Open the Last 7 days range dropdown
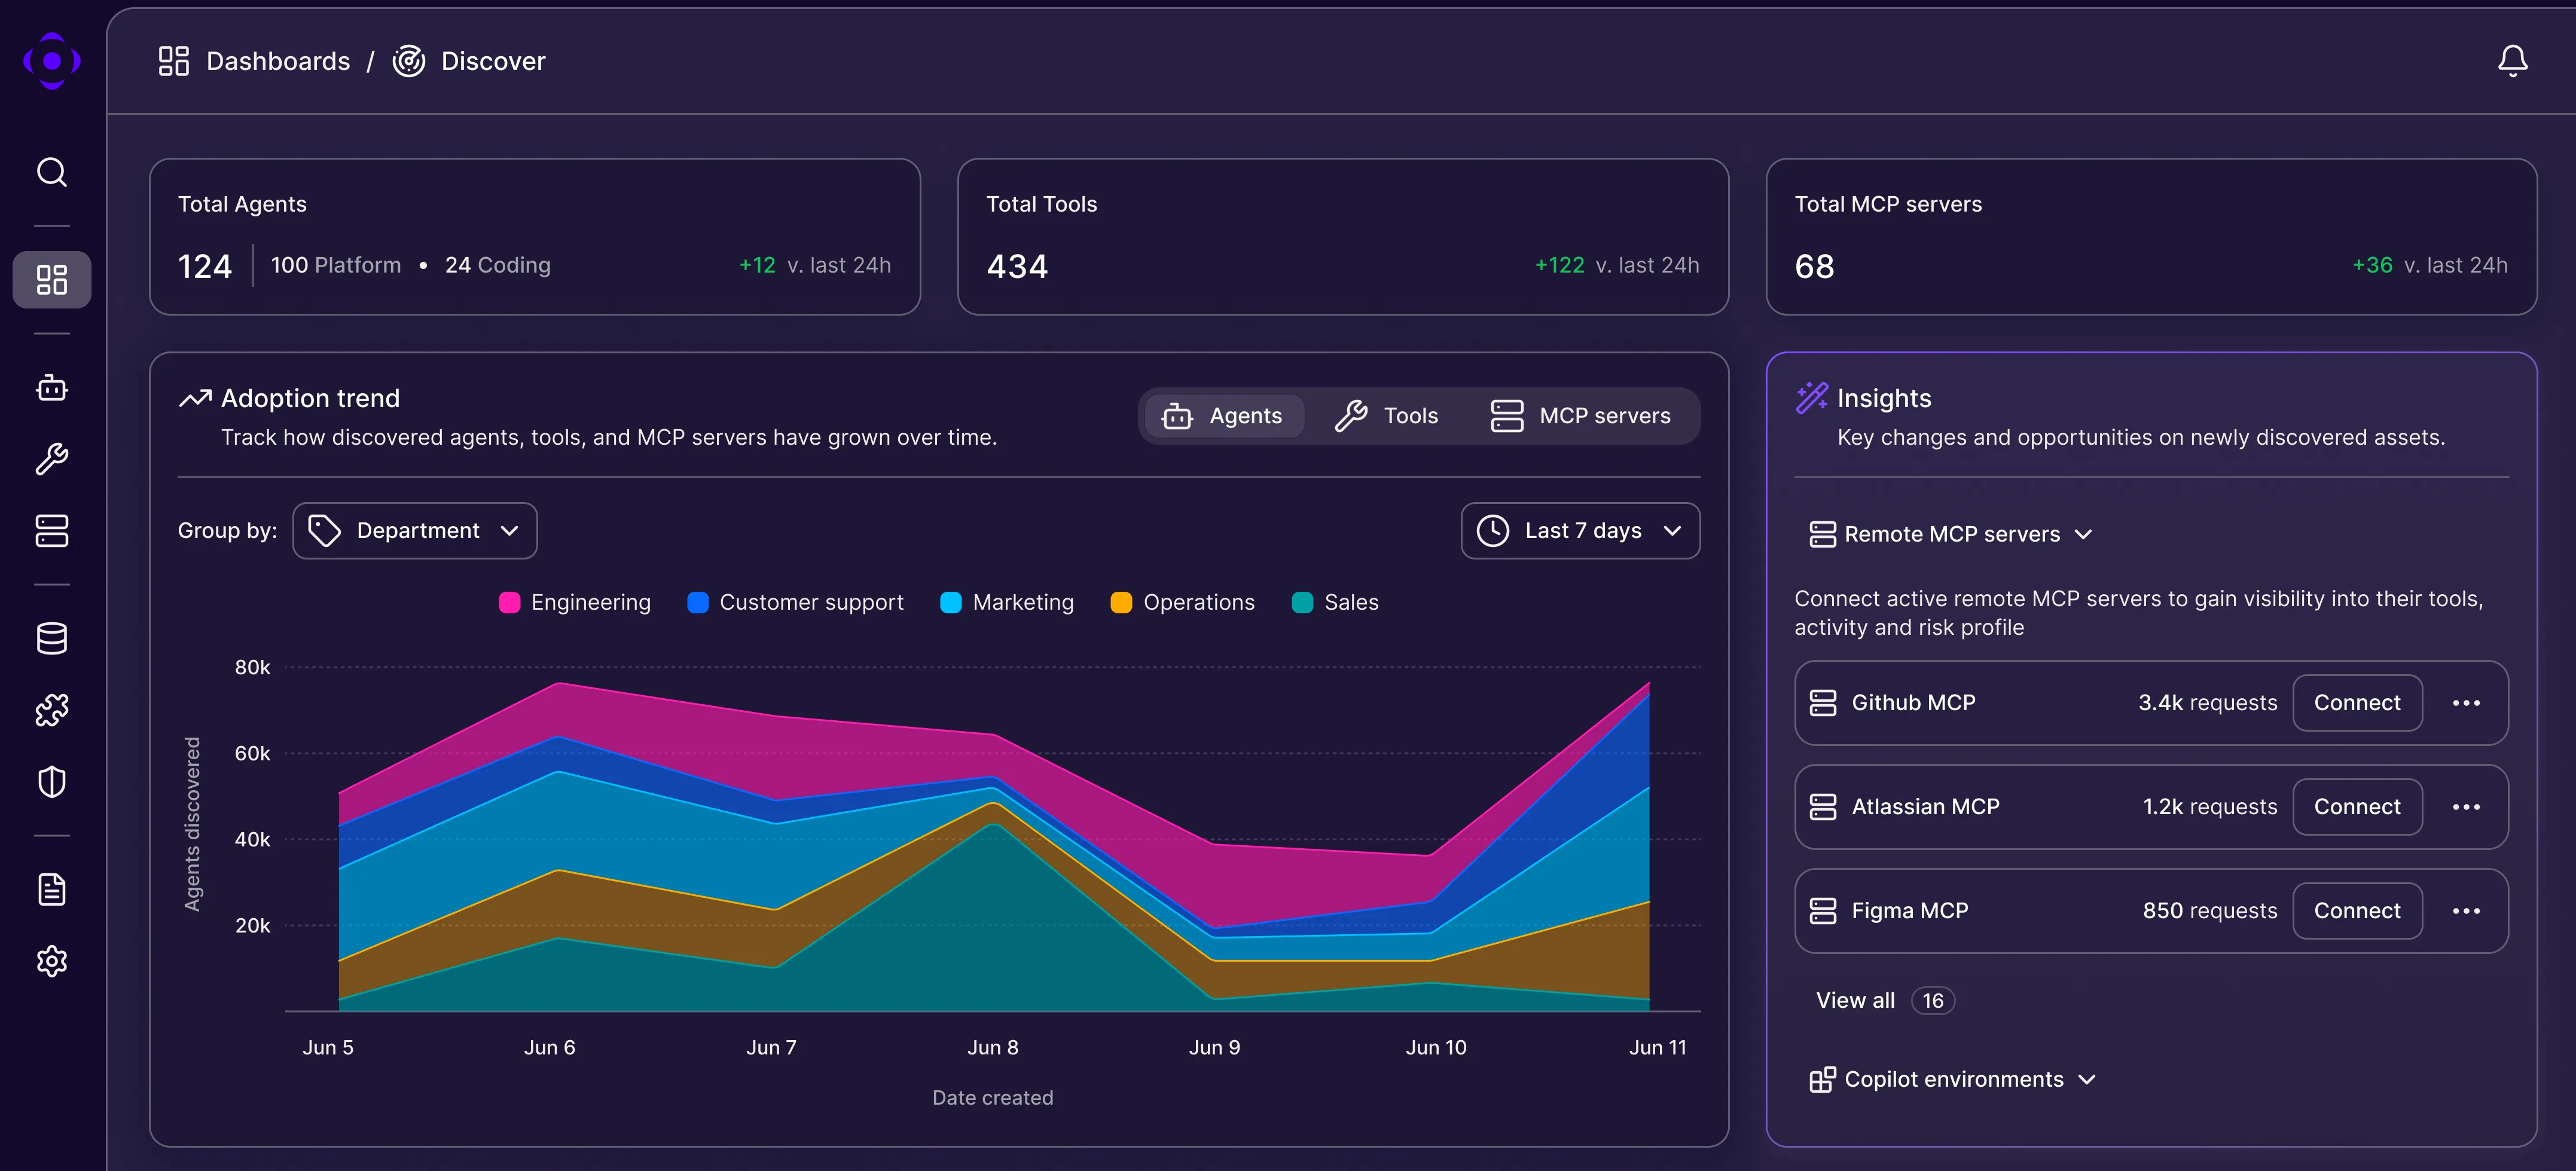The width and height of the screenshot is (2576, 1171). pos(1580,531)
